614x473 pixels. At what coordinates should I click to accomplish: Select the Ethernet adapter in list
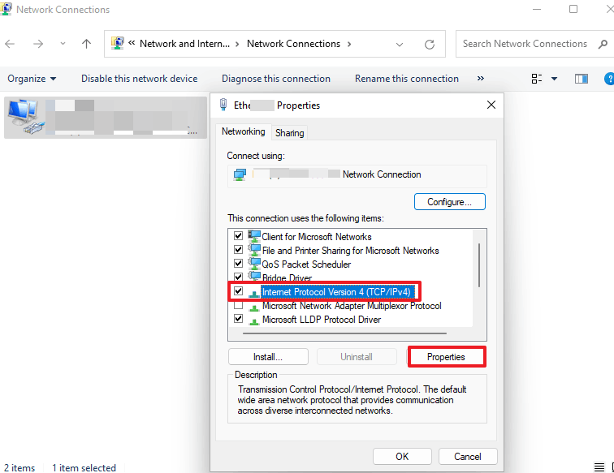[x=106, y=118]
